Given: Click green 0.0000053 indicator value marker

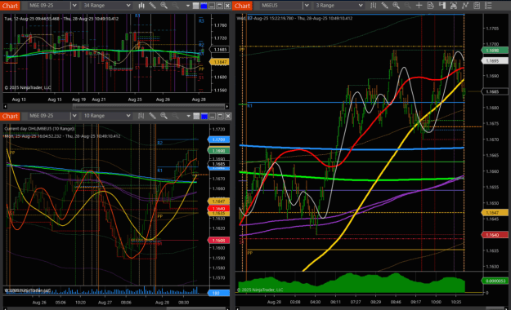Looking at the screenshot, I should point(495,281).
